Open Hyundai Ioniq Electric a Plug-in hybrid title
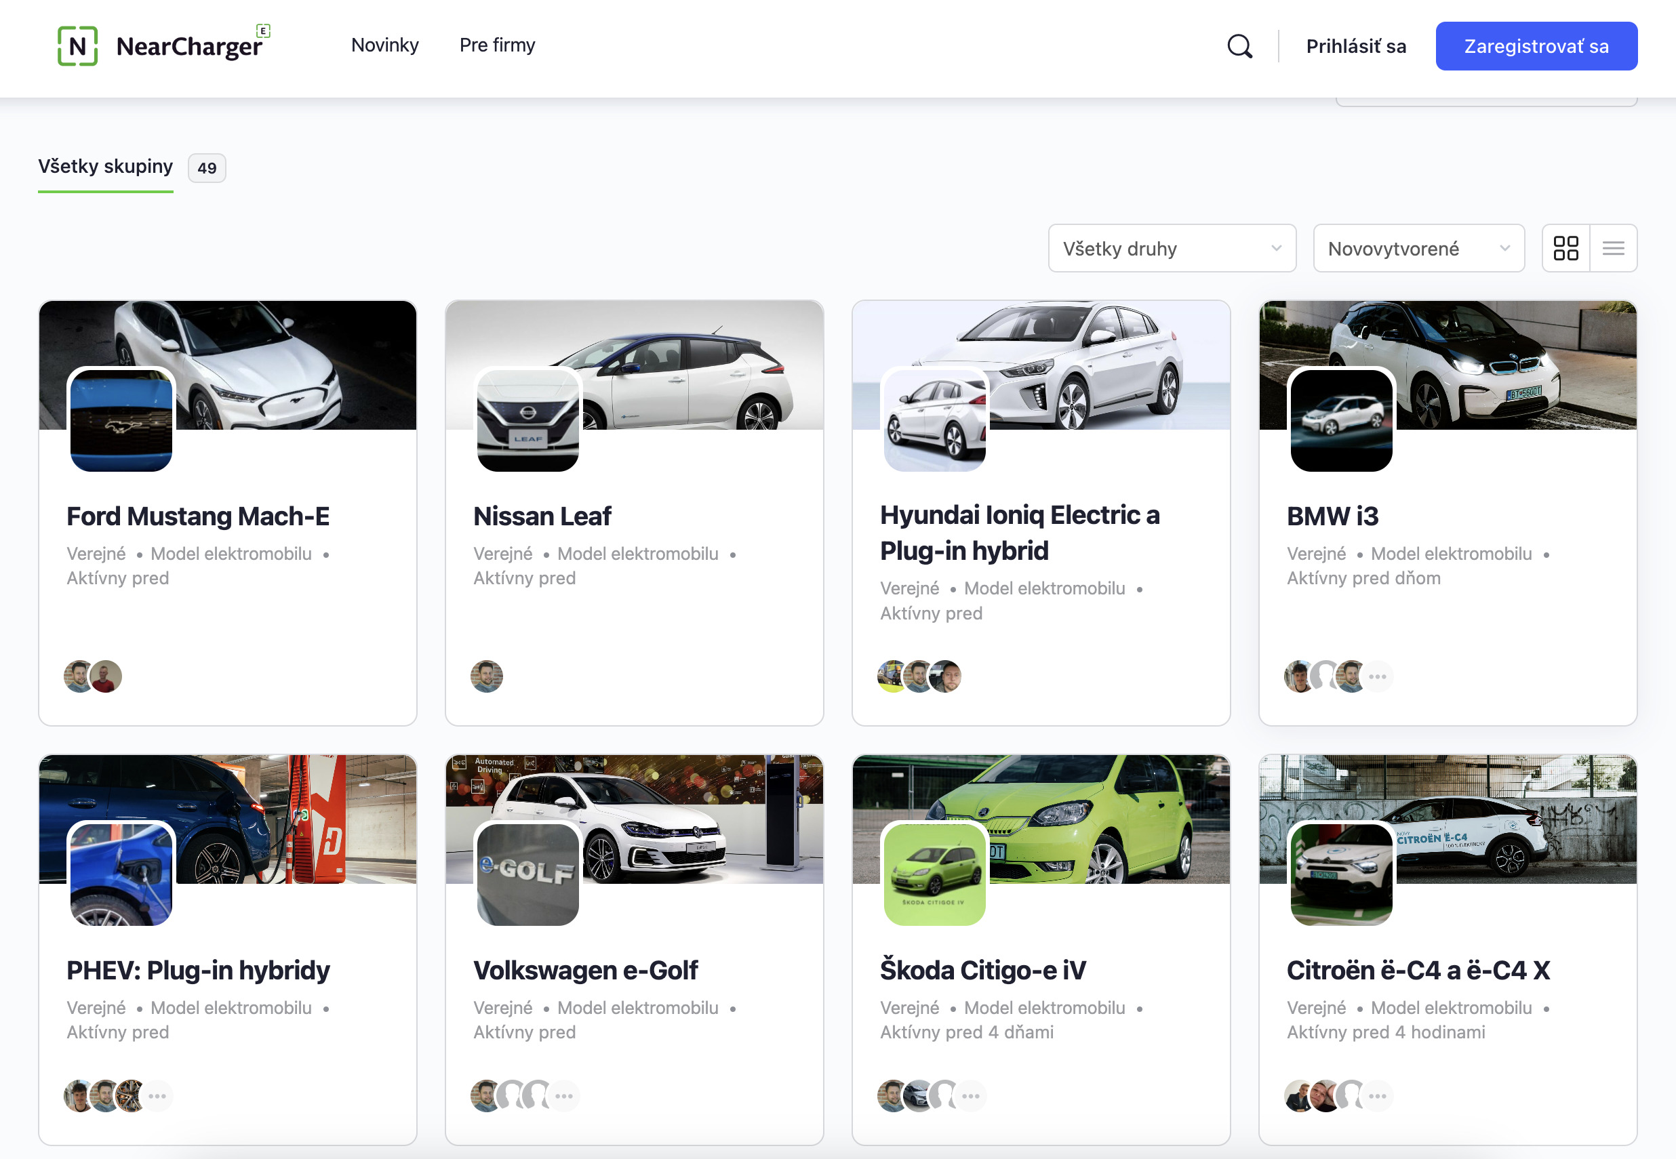The width and height of the screenshot is (1676, 1159). click(1020, 533)
